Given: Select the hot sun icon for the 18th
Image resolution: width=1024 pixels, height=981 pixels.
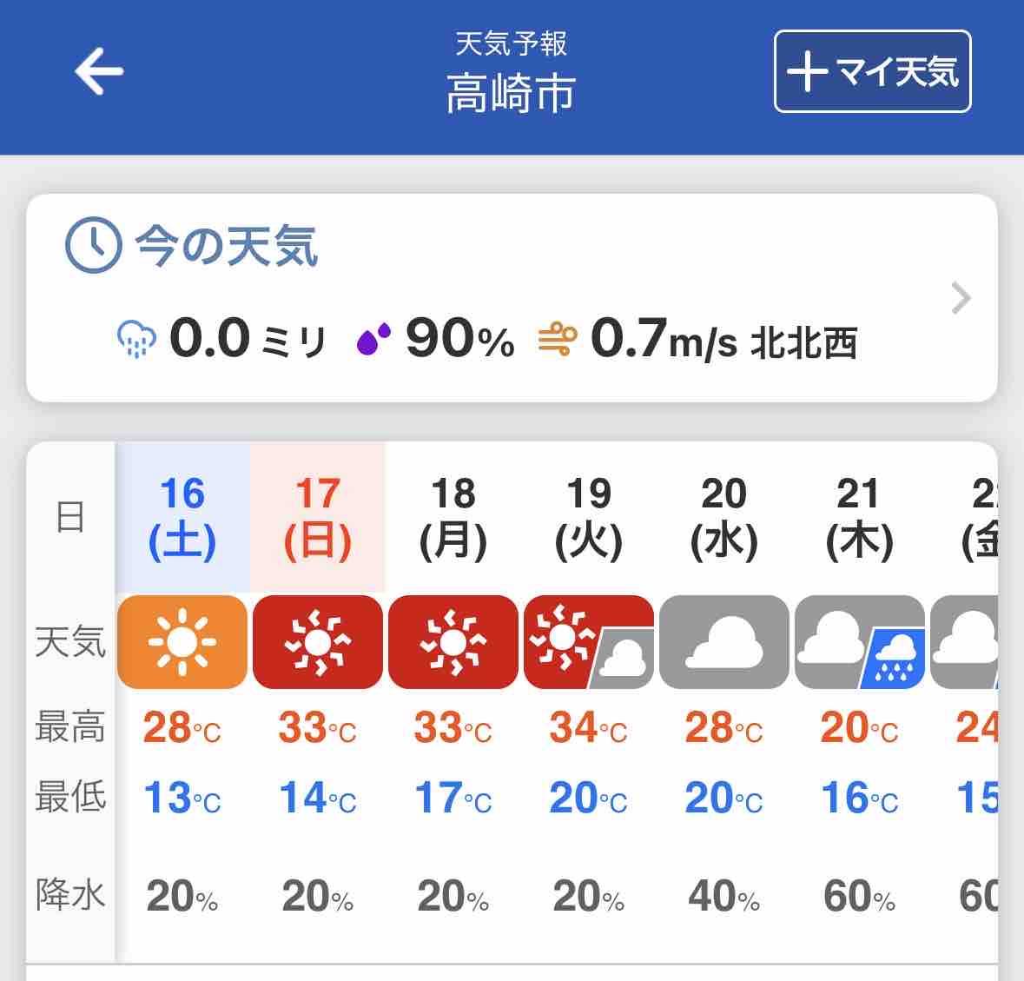Looking at the screenshot, I should click(453, 641).
